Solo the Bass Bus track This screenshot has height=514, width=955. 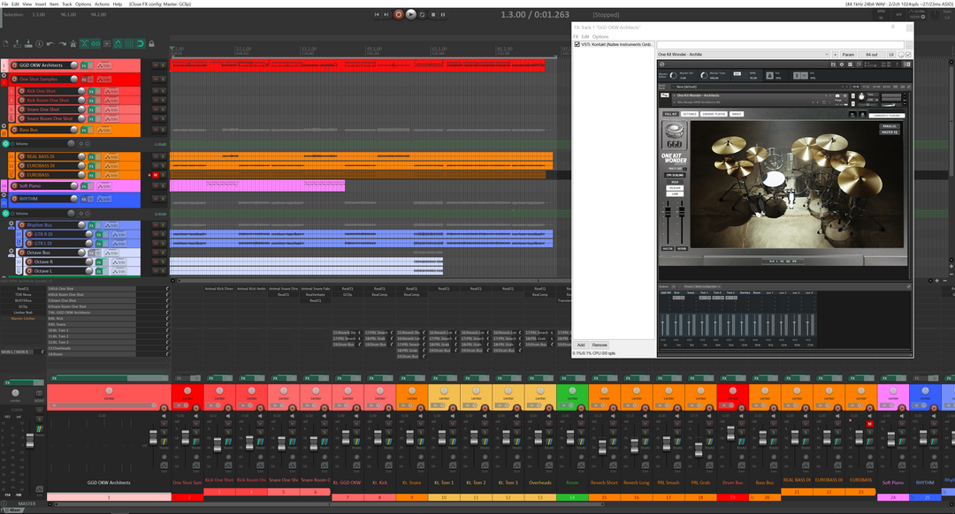(163, 129)
